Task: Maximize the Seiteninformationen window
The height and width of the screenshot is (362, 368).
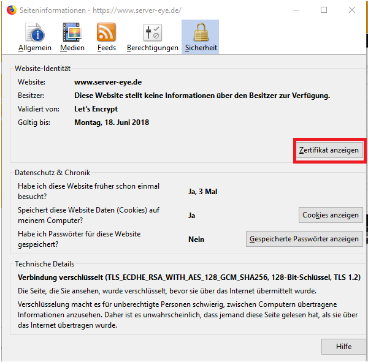Action: (324, 10)
